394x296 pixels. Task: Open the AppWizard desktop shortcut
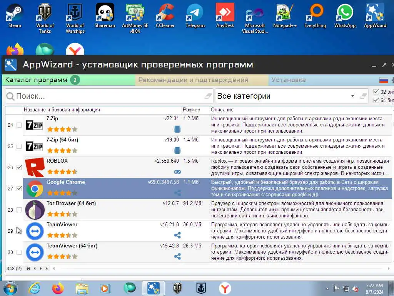[x=375, y=15]
